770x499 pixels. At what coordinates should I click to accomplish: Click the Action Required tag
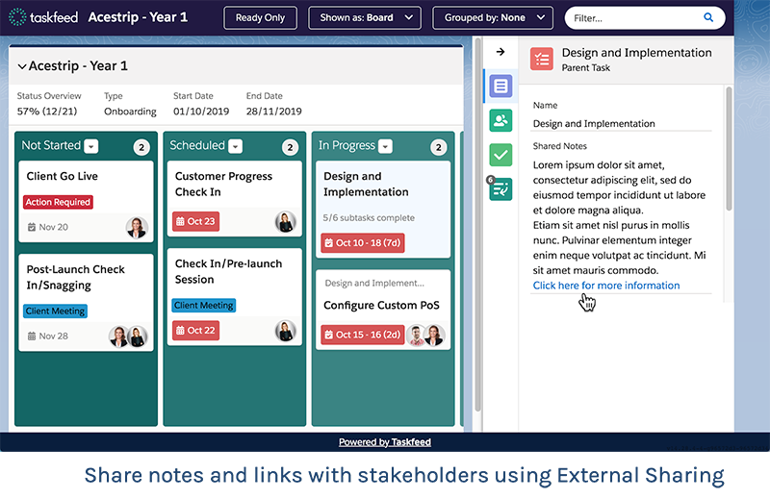58,202
